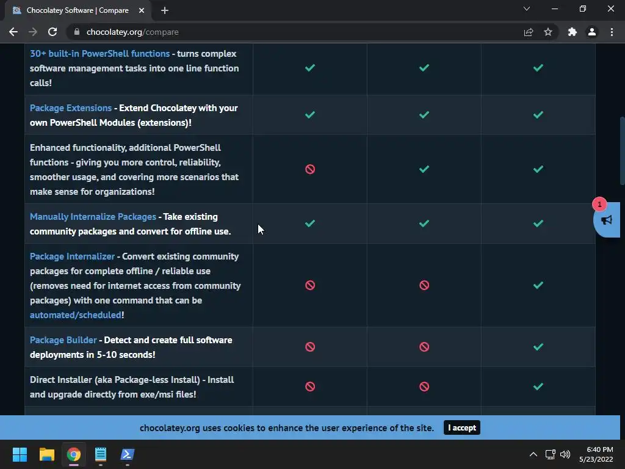Viewport: 625px width, 469px height.
Task: Click the first-column checkmark in Manually Internalize Packages row
Action: point(309,224)
